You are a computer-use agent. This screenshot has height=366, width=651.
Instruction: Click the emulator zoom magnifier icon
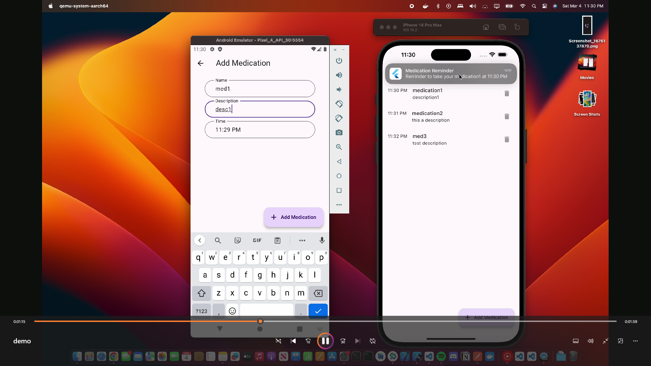[x=339, y=147]
